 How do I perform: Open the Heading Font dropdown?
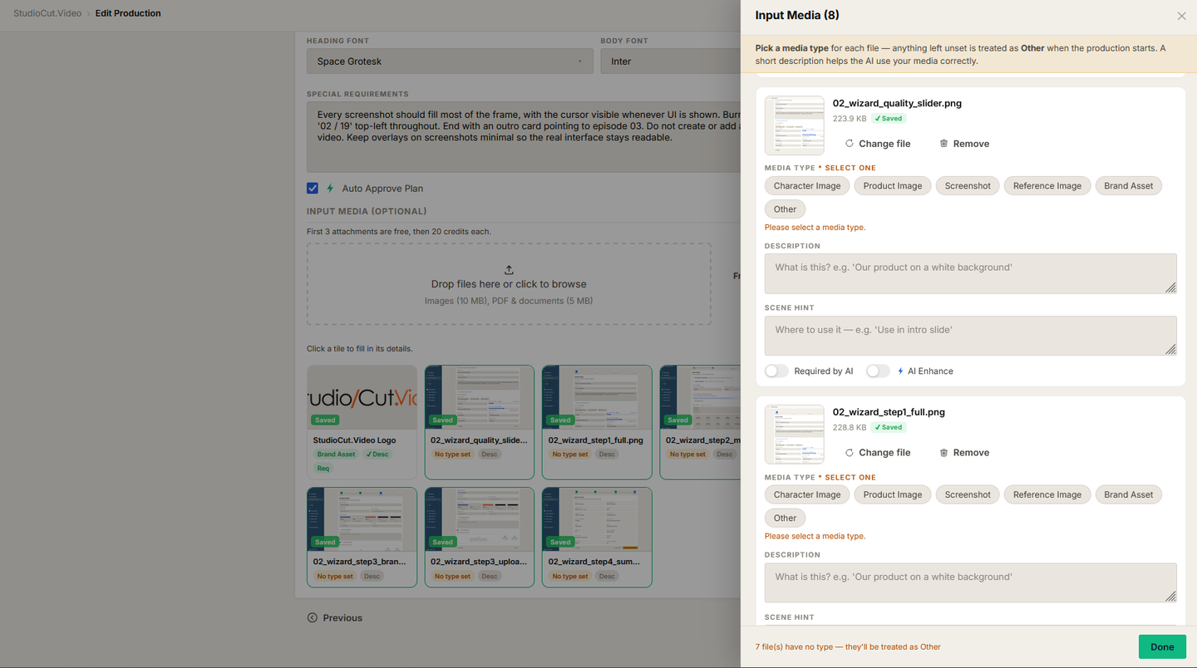[x=450, y=61]
